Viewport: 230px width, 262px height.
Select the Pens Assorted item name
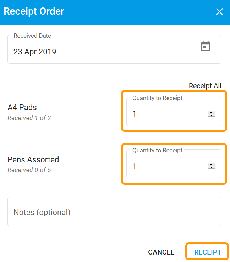tap(33, 159)
